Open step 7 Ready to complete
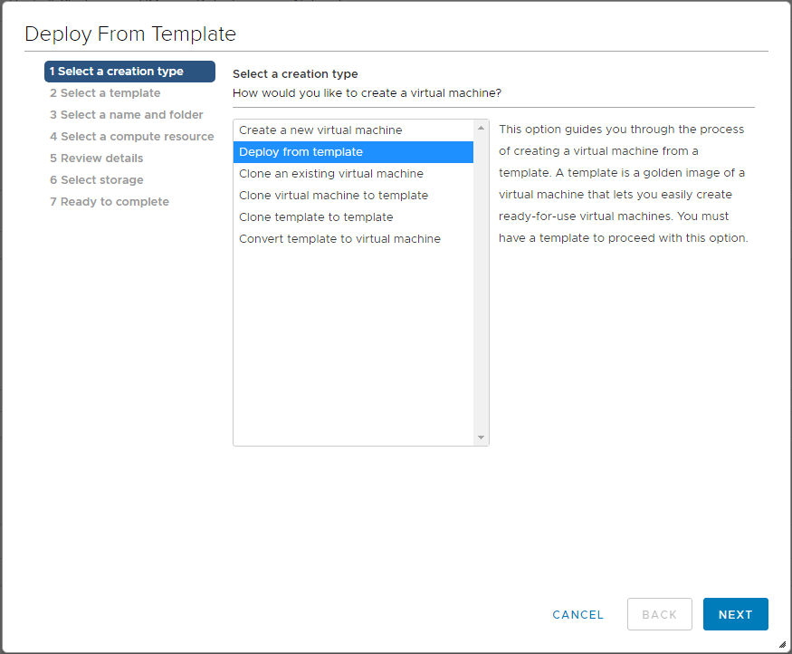This screenshot has height=654, width=792. coord(110,202)
